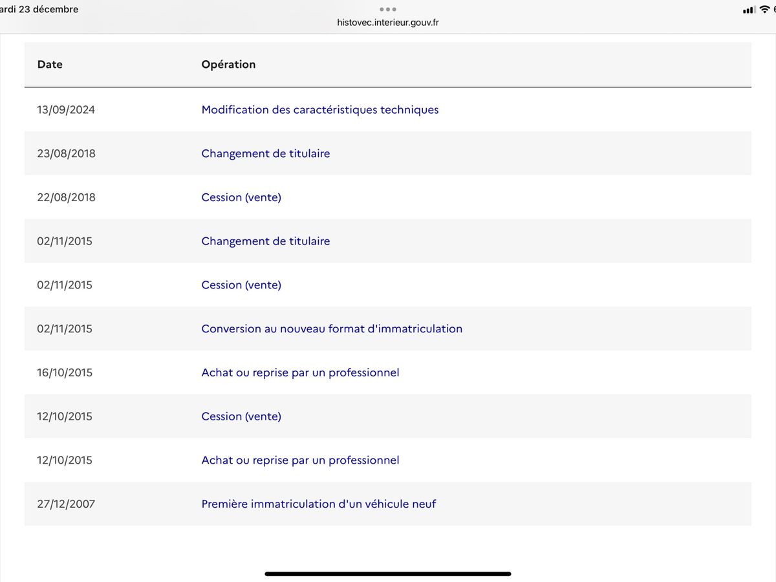Viewport: 776px width, 582px height.
Task: Tap the three-dot multitasking icon
Action: click(388, 9)
